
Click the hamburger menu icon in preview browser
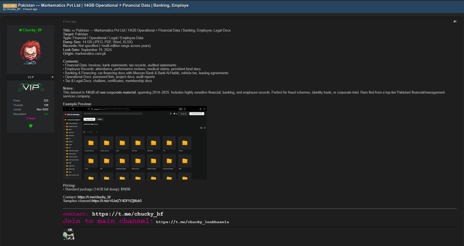204,109
